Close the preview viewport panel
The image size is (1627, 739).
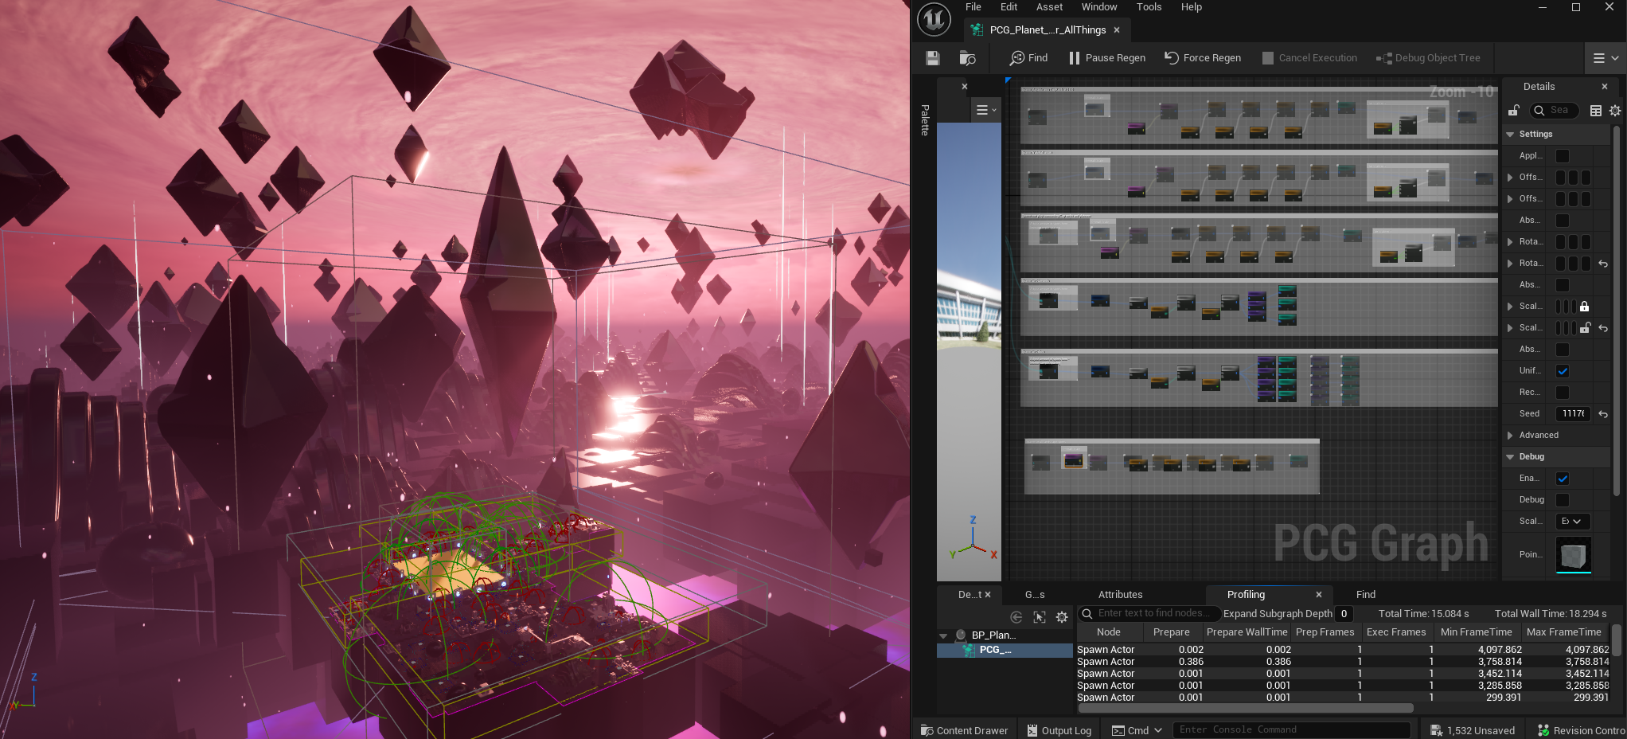coord(965,87)
